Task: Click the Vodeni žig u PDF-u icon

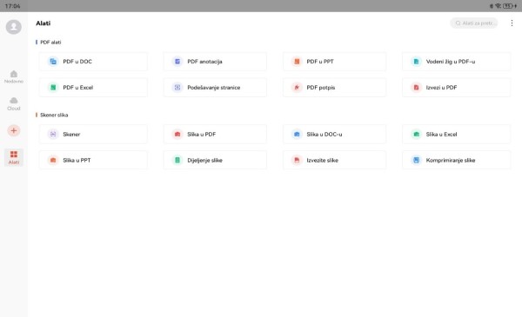Action: point(416,62)
